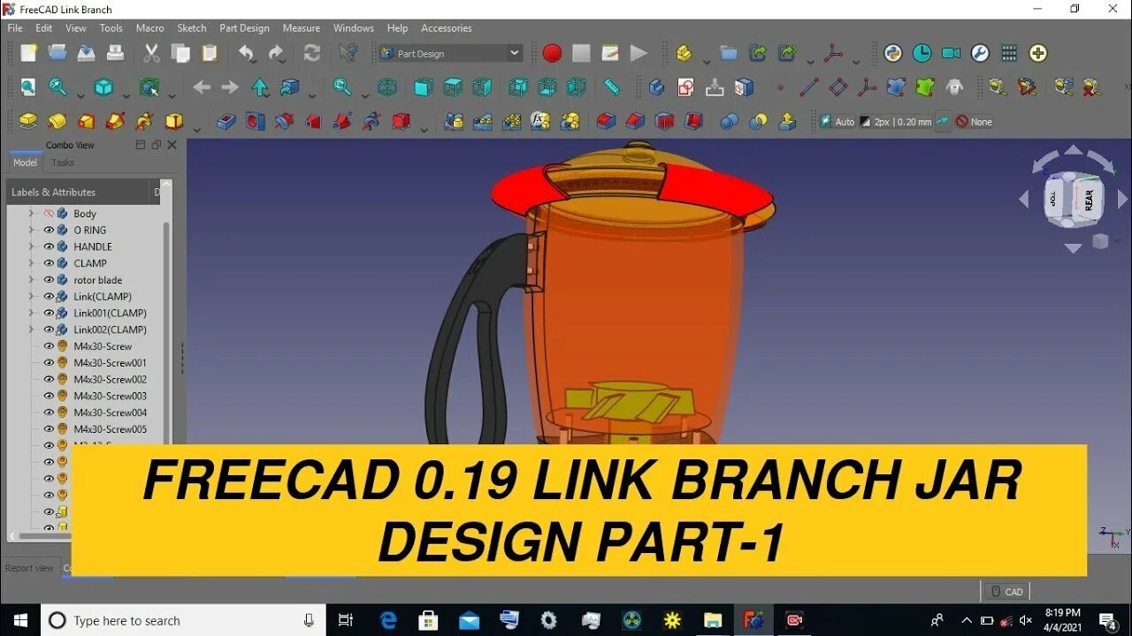This screenshot has height=636, width=1132.
Task: Expand the CLAMP tree node
Action: coord(31,263)
